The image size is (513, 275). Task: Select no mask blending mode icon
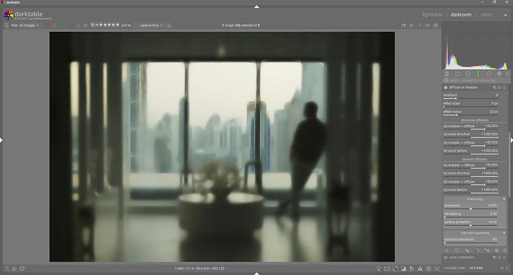tap(447, 250)
